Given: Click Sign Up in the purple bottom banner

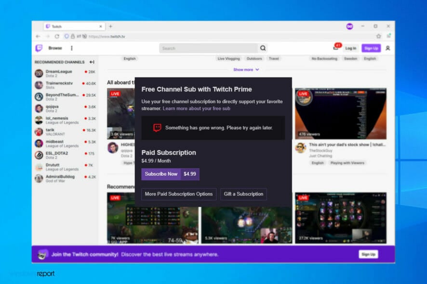Looking at the screenshot, I should pos(368,254).
